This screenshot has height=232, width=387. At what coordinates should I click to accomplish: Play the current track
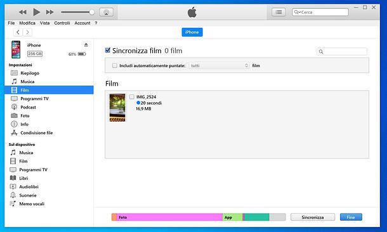click(36, 12)
